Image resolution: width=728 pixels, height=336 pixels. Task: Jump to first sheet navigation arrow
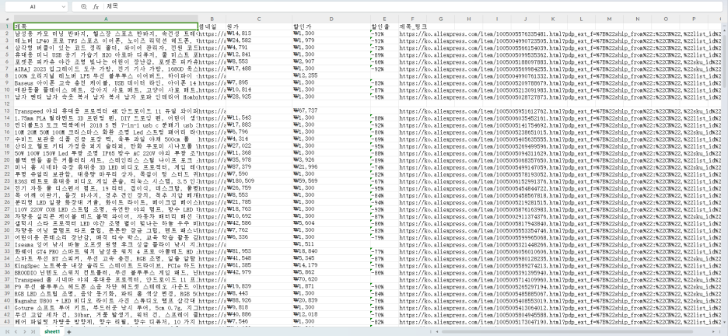coord(7,332)
